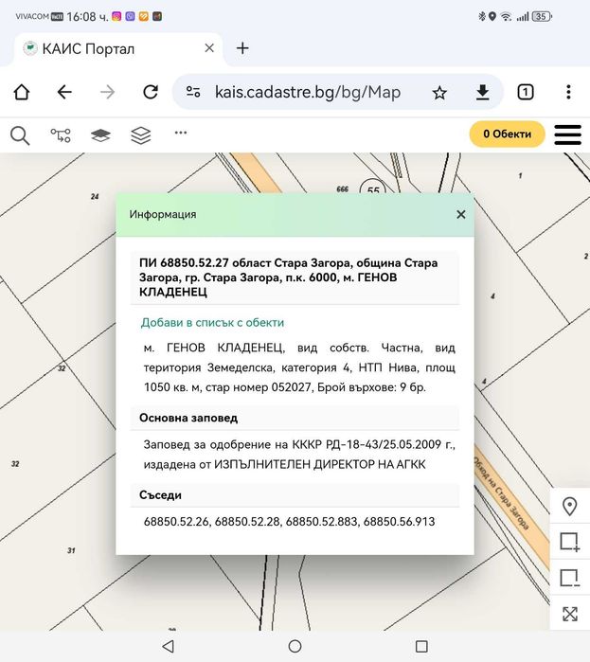Open the stacked layers list tool
This screenshot has height=662, width=590.
click(x=140, y=135)
